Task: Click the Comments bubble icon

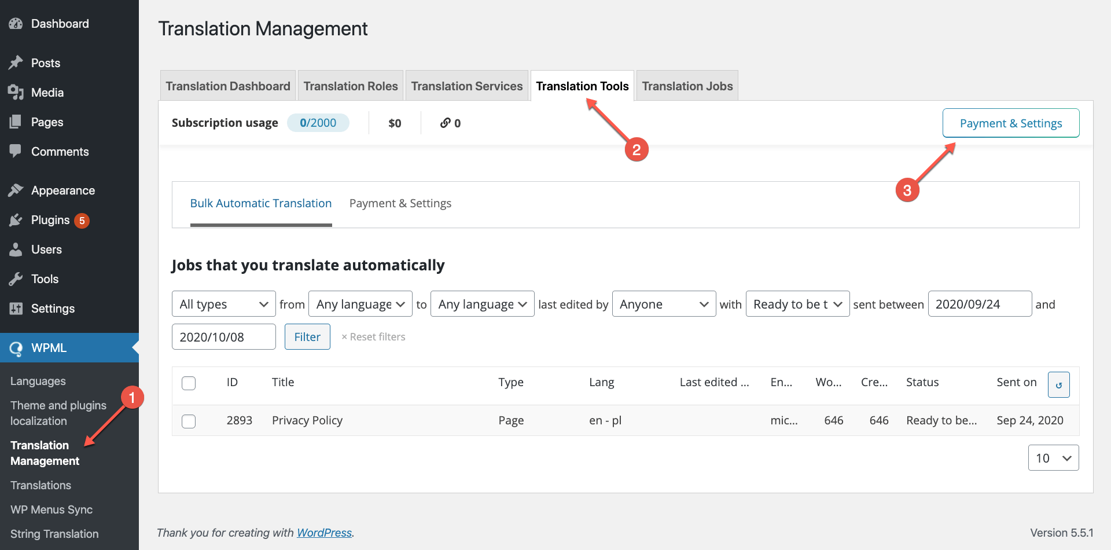Action: pos(16,151)
